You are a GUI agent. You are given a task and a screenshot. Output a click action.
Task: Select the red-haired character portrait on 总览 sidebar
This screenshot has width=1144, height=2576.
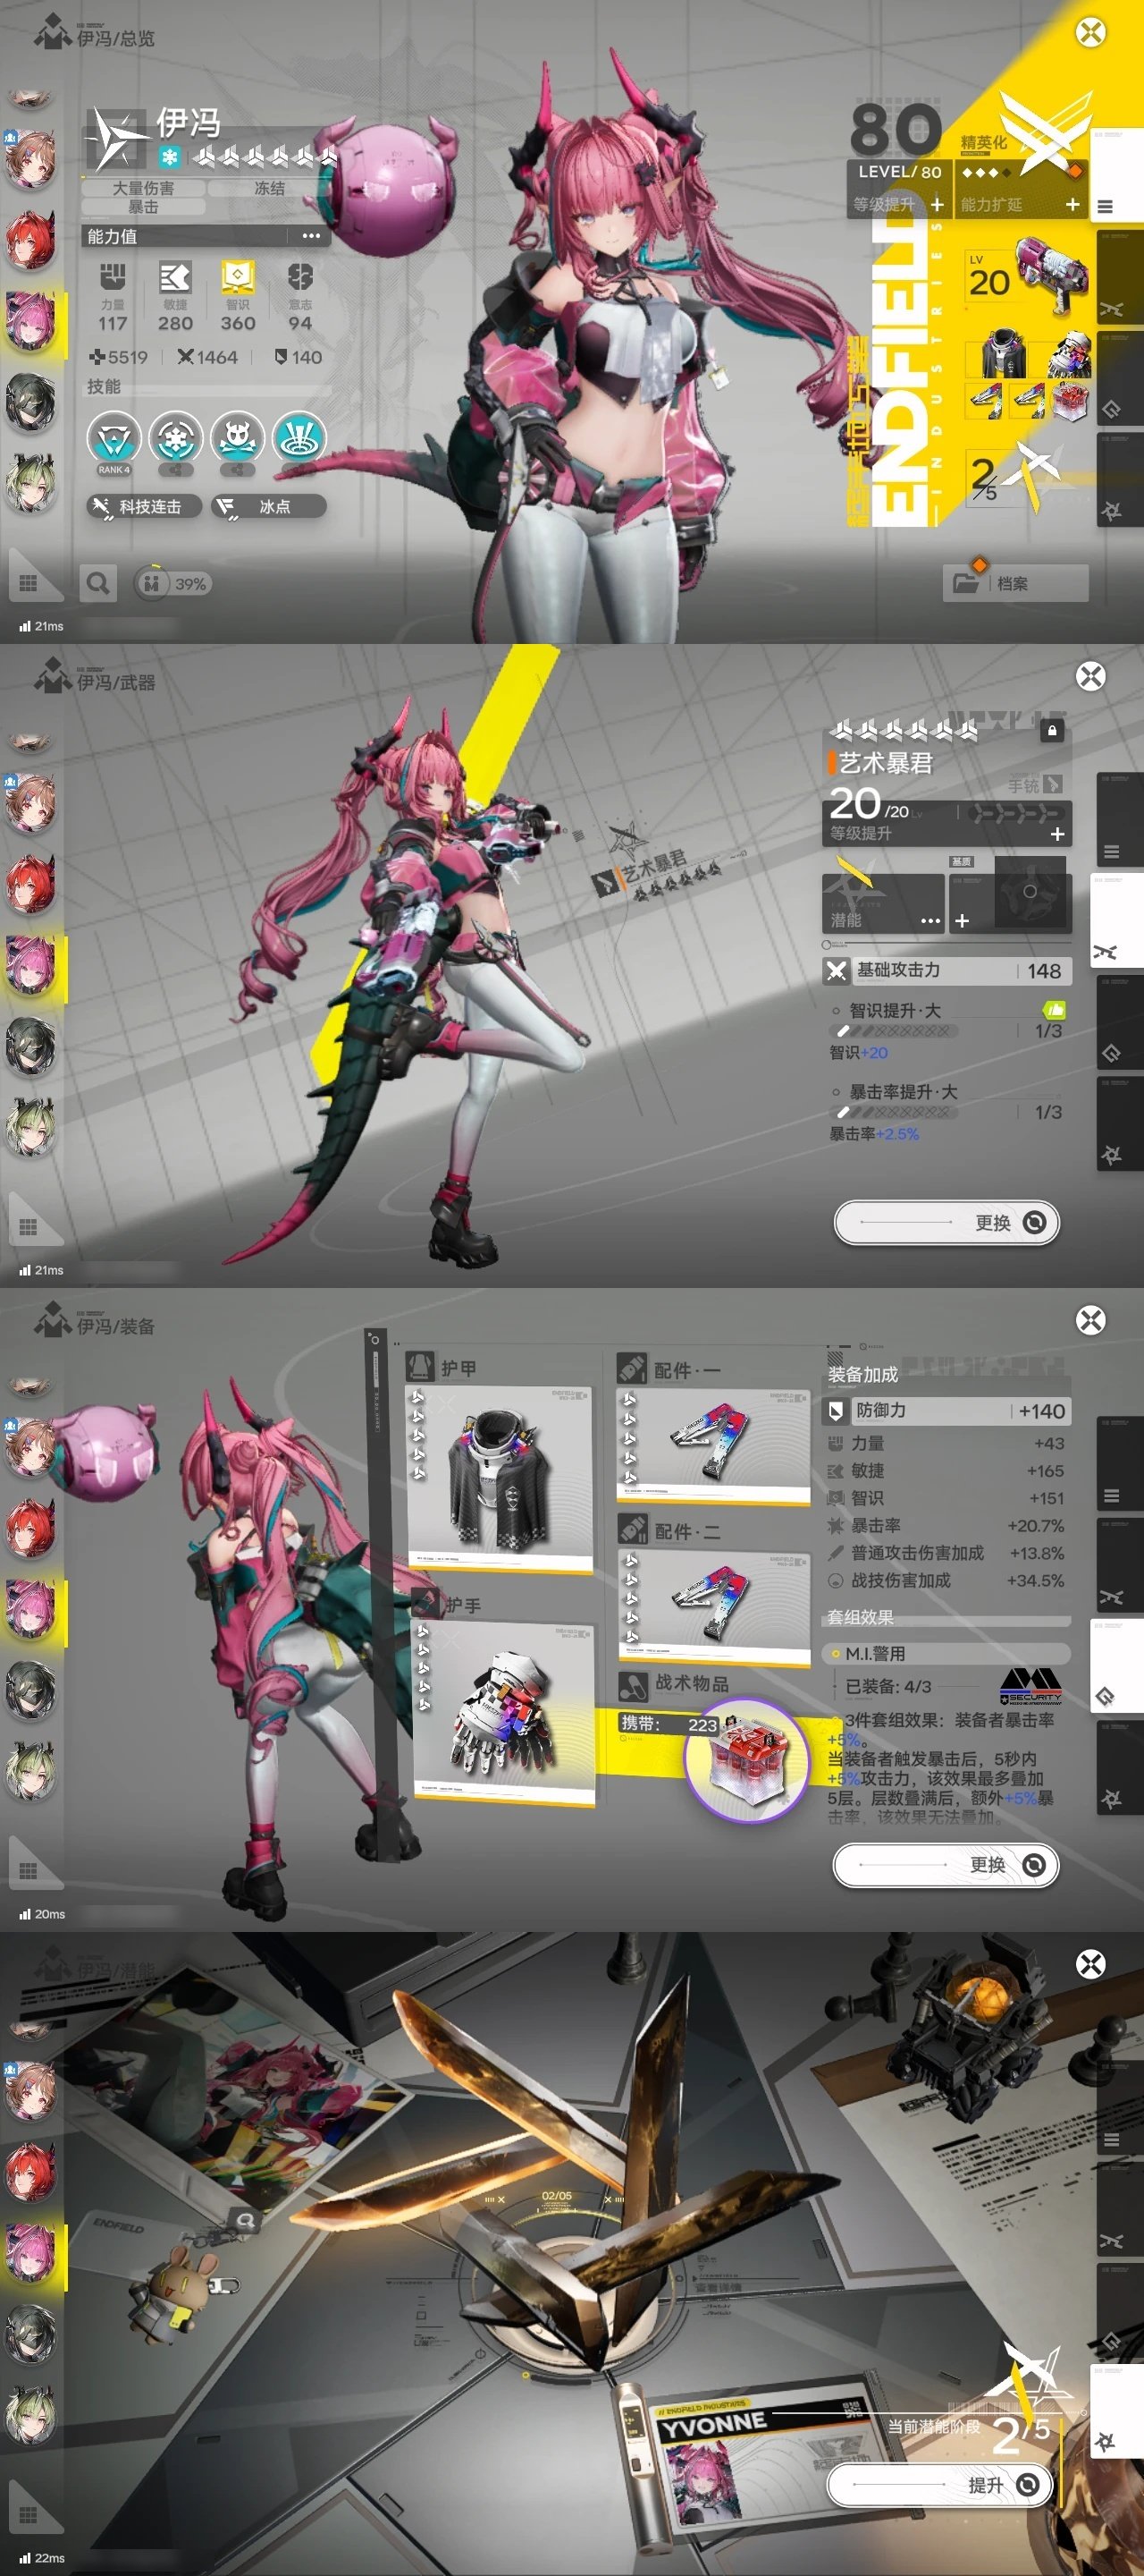31,241
